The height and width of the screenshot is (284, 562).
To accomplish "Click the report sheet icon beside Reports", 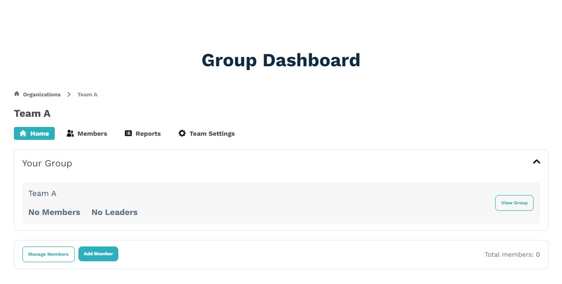I will [x=128, y=133].
